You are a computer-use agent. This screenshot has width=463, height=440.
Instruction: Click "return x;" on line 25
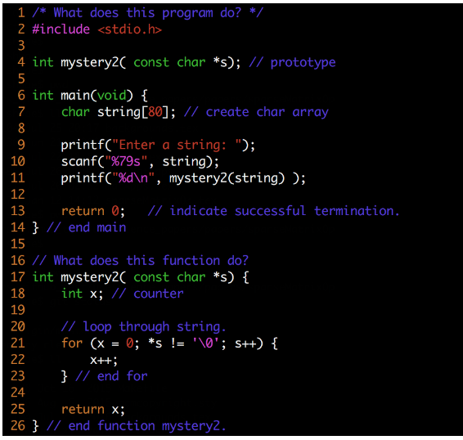[x=93, y=410]
